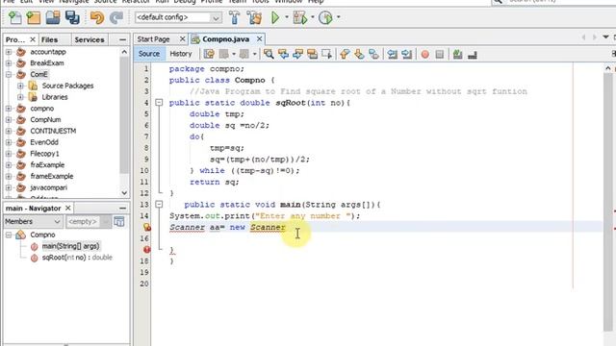This screenshot has width=616, height=346.
Task: Collapse Compno class node in Navigator
Action: click(9, 235)
